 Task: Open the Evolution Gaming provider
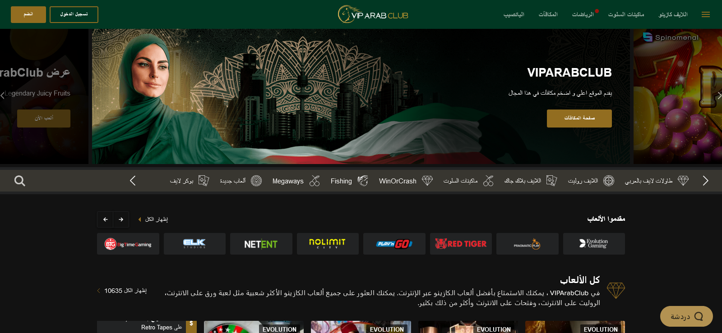click(594, 244)
